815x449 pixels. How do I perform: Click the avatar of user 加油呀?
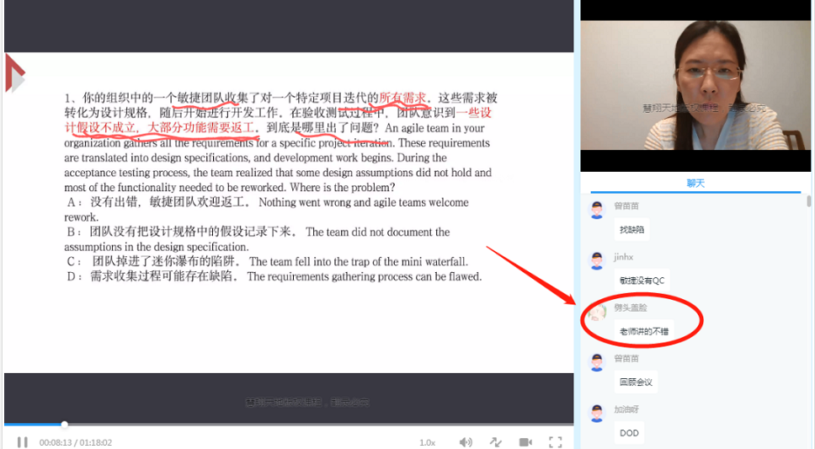(597, 413)
